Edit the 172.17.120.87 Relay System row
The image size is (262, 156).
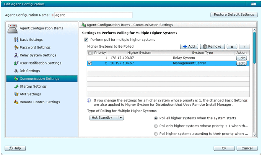click(x=241, y=58)
